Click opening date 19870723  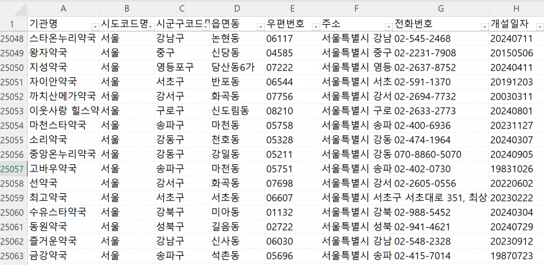point(516,256)
